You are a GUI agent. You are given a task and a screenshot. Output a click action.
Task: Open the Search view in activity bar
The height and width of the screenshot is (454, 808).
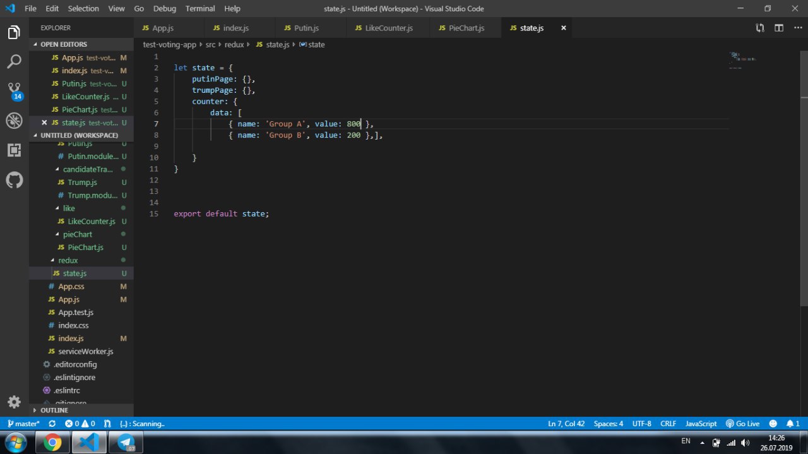coord(14,61)
